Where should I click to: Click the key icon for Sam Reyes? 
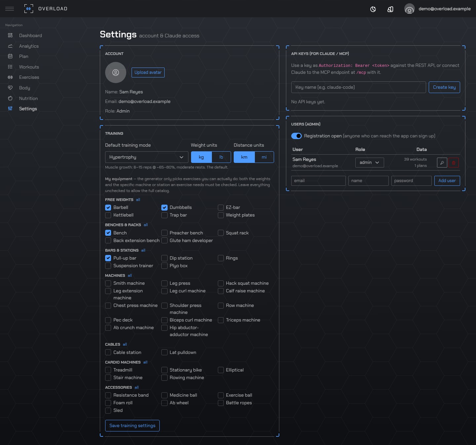pos(442,163)
